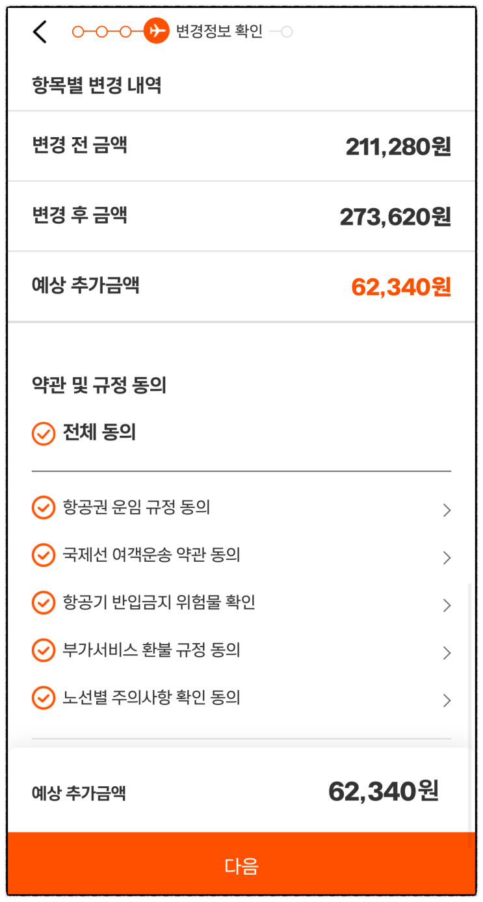Open 부가서비스 환불 규정 chevron arrow
The height and width of the screenshot is (902, 483).
coord(447,653)
